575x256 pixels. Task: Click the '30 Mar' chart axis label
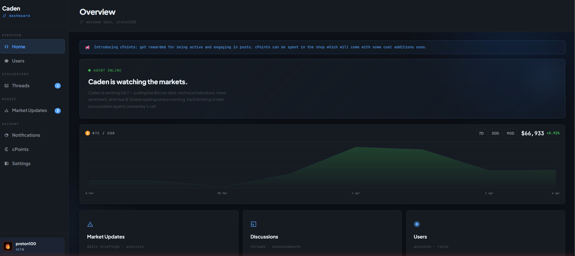tap(222, 193)
